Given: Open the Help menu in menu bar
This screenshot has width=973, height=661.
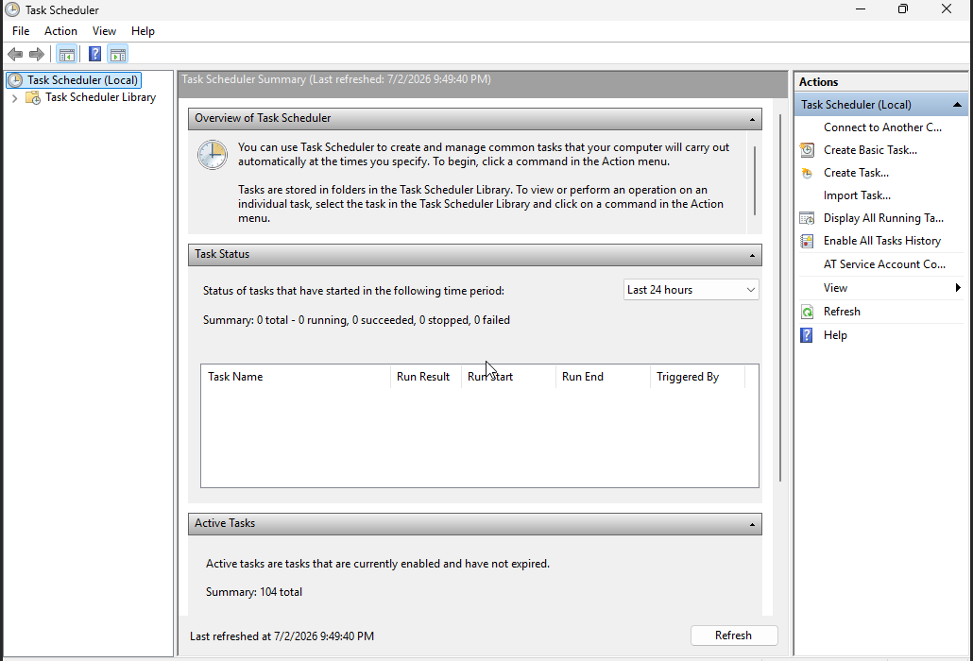Looking at the screenshot, I should 143,31.
